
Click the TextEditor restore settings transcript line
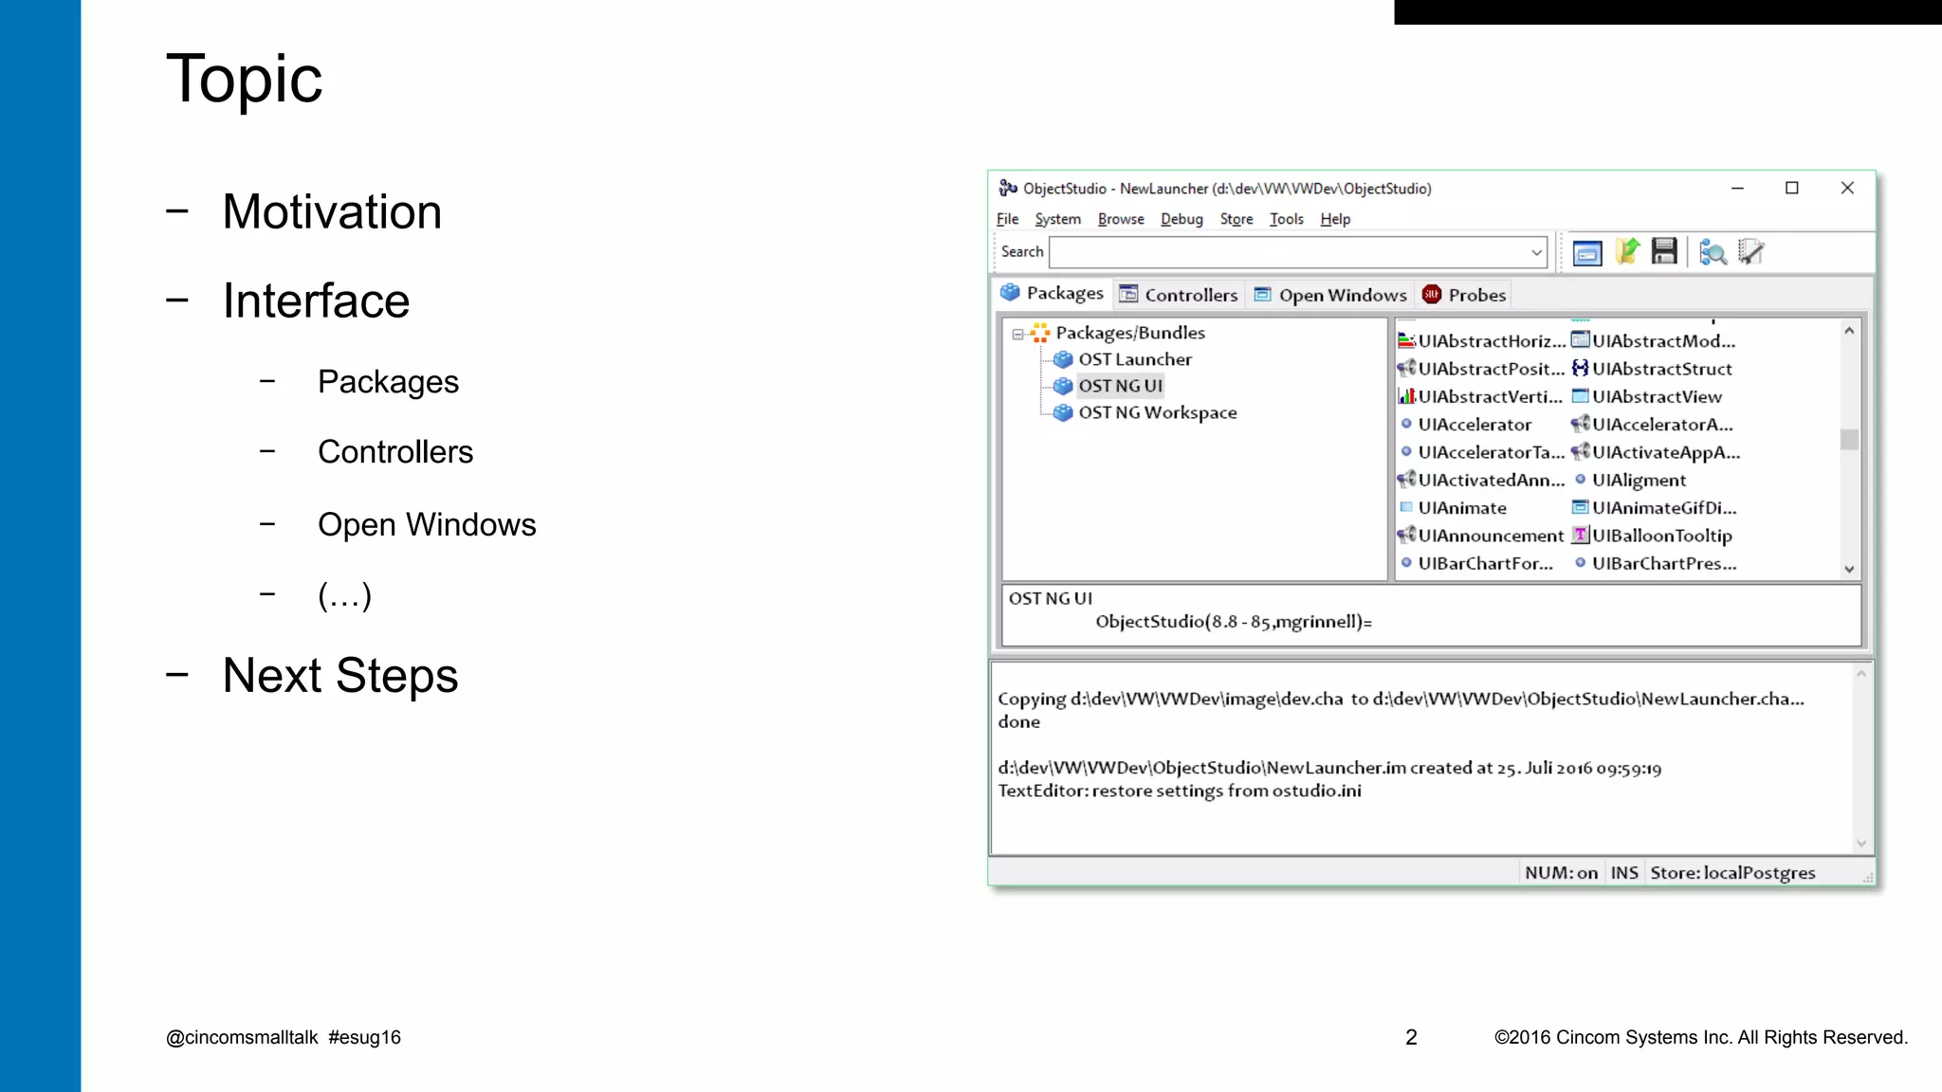click(1180, 791)
